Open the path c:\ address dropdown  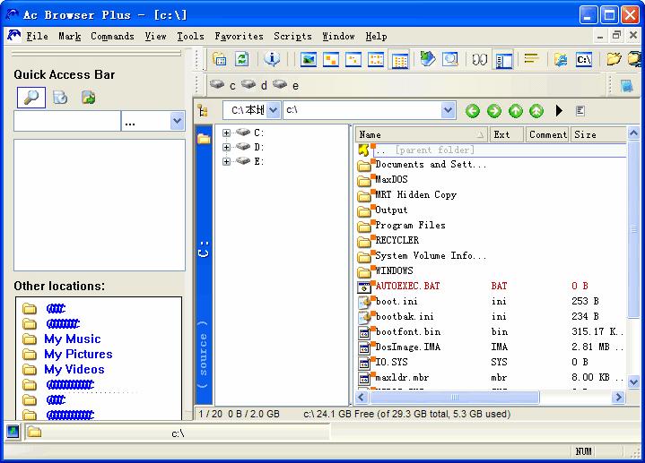(449, 110)
